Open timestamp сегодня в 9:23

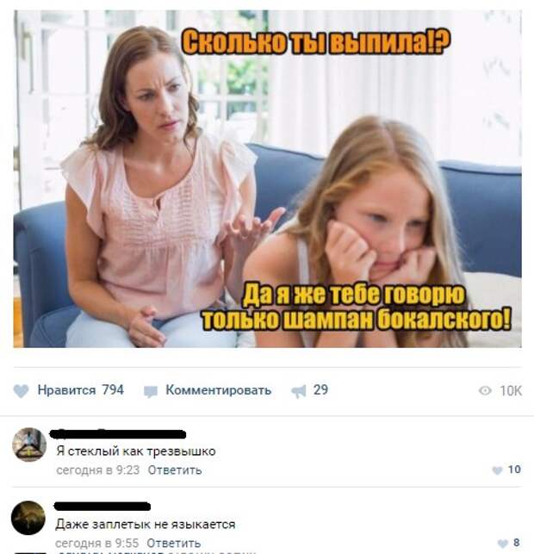coord(98,470)
